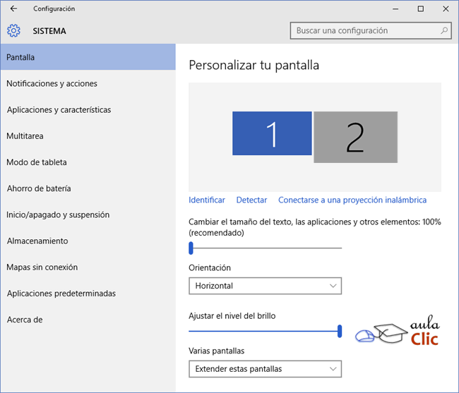Click the Detectar link
The width and height of the screenshot is (459, 393).
[252, 200]
